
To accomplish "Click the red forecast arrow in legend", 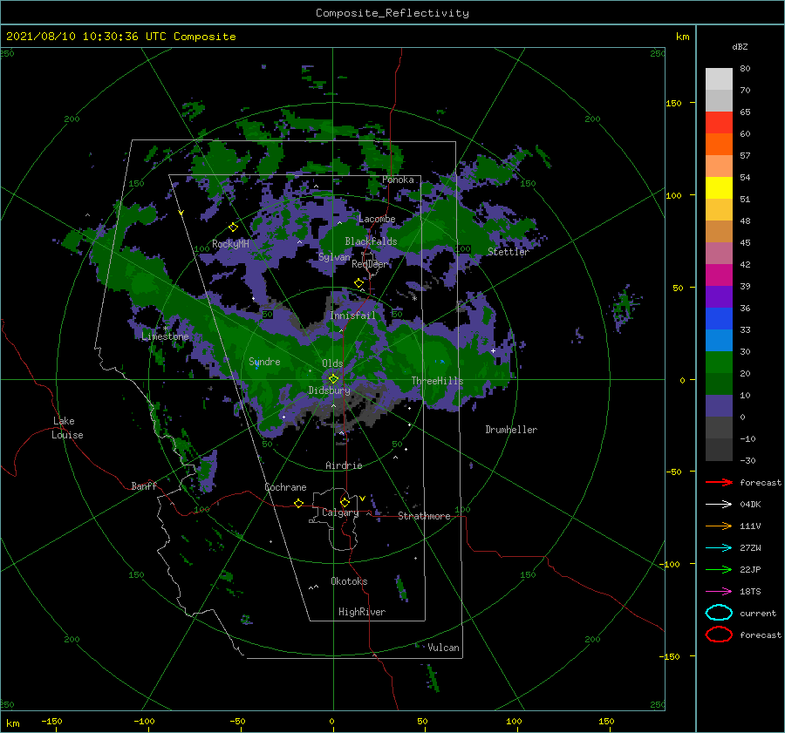I will pos(719,482).
